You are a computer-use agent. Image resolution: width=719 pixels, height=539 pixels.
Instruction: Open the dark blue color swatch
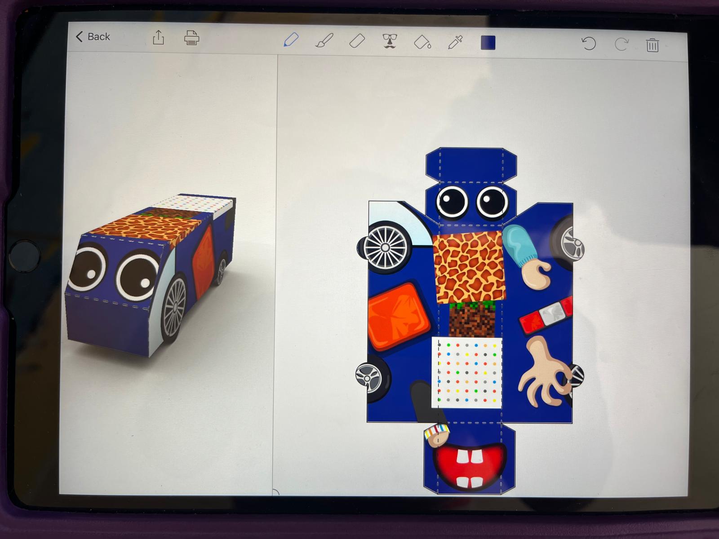488,43
